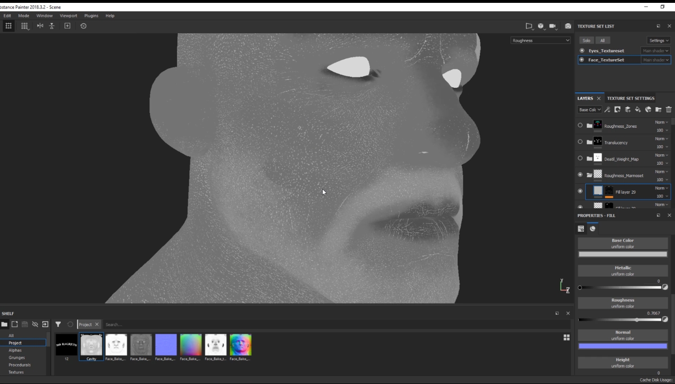Click the center-in-frame square icon in toolbar
This screenshot has width=675, height=384.
67,26
